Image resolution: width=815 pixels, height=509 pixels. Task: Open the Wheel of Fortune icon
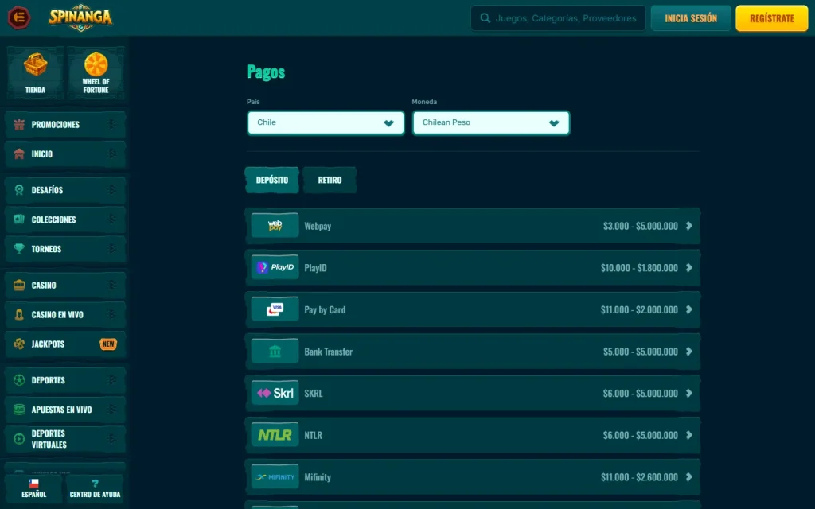[x=96, y=64]
